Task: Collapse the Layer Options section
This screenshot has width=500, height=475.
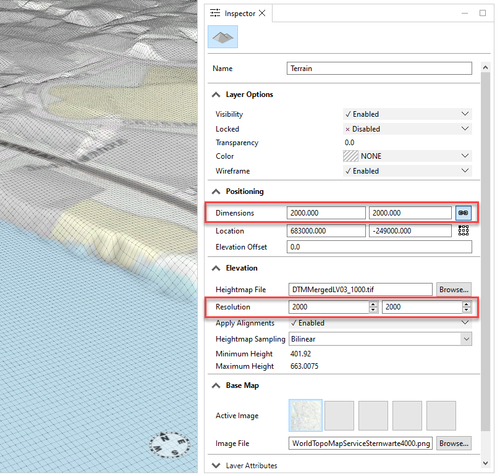Action: point(216,94)
